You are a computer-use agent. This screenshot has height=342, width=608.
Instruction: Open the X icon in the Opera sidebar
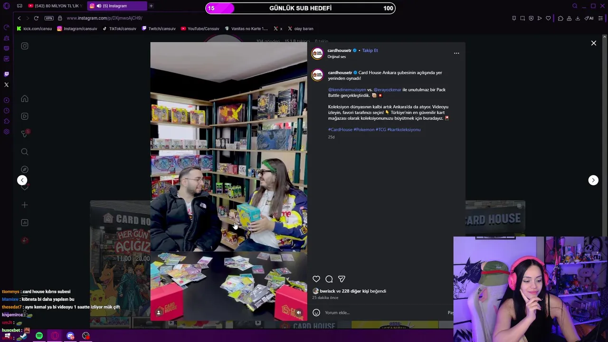[x=6, y=85]
